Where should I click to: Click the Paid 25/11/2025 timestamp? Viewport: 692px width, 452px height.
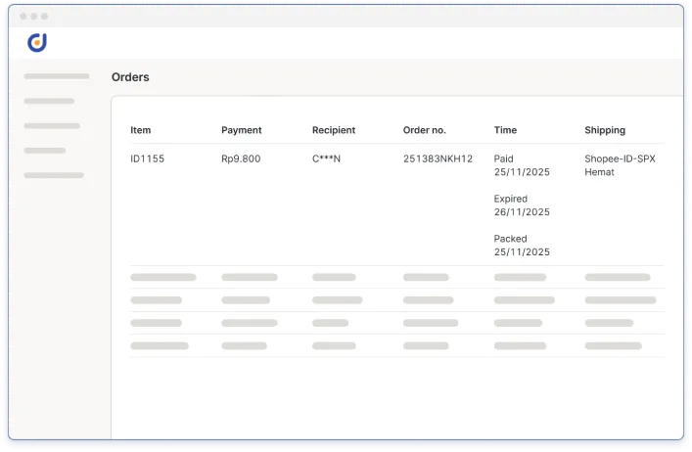(522, 164)
